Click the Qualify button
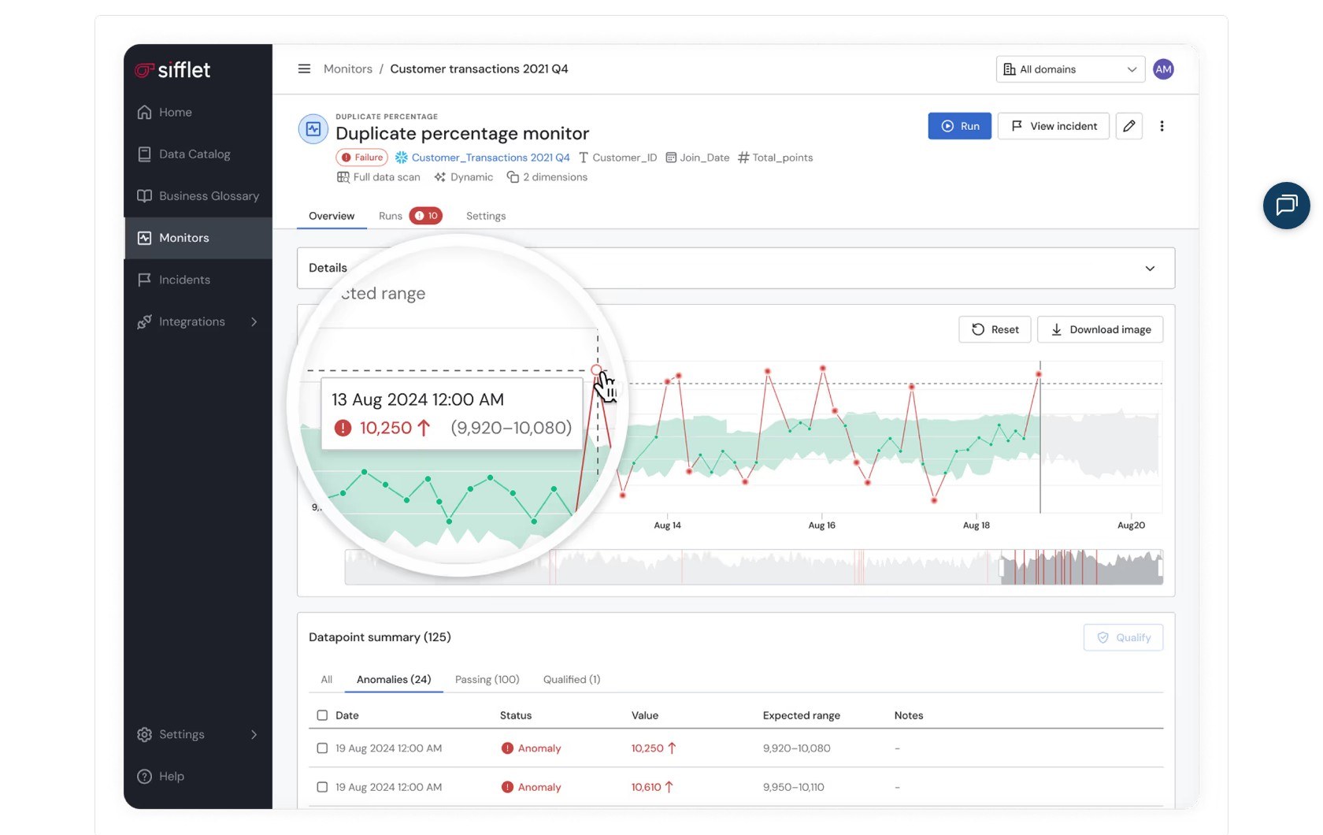 click(x=1123, y=637)
